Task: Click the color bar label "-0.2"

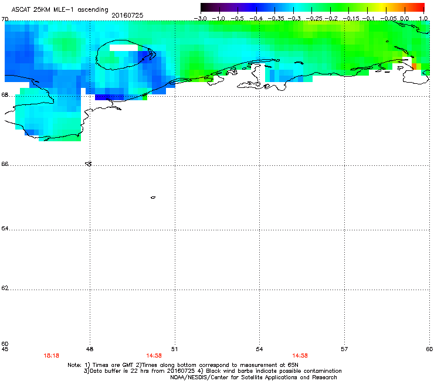Action: click(331, 19)
